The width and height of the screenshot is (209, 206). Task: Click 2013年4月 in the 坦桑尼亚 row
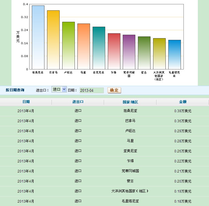point(26,111)
